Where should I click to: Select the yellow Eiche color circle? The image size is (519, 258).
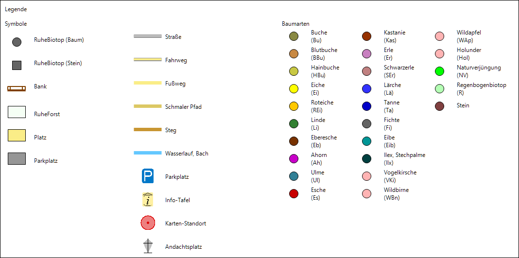click(294, 89)
